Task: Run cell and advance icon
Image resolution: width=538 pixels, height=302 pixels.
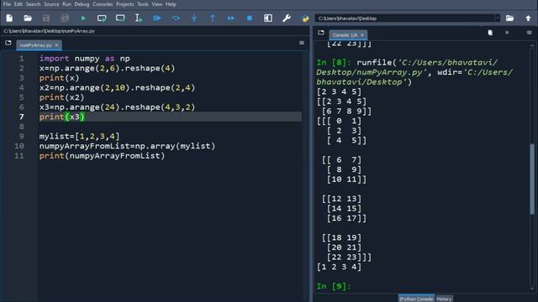Action: [x=120, y=18]
